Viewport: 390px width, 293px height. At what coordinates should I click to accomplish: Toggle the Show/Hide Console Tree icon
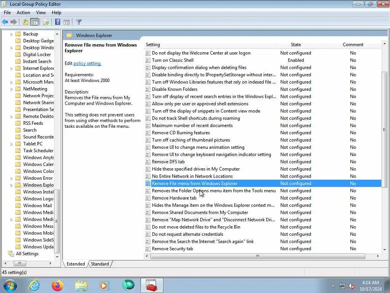[x=35, y=22]
